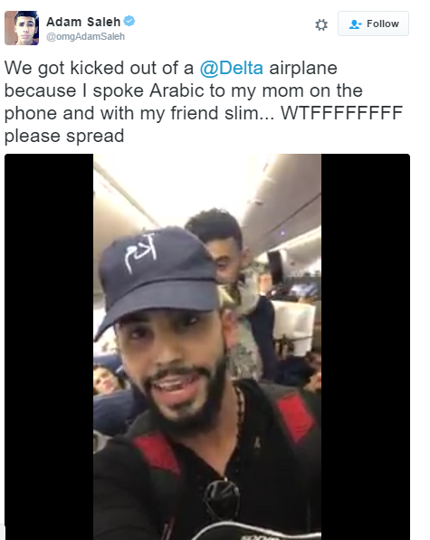The height and width of the screenshot is (540, 430).
Task: Open the gear settings menu on the tweet
Action: tap(321, 24)
